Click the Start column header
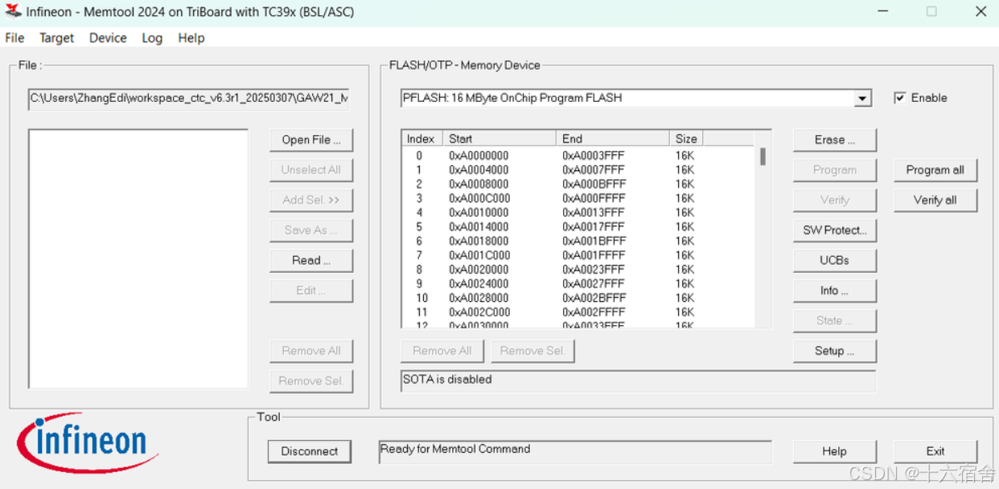The height and width of the screenshot is (489, 999). pyautogui.click(x=499, y=139)
